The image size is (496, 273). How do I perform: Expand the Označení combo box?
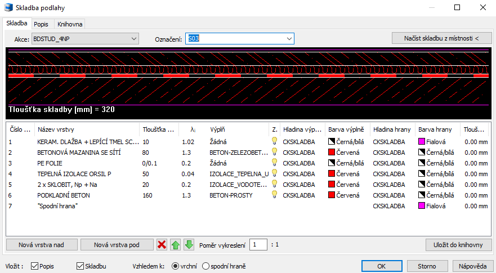[x=289, y=39]
